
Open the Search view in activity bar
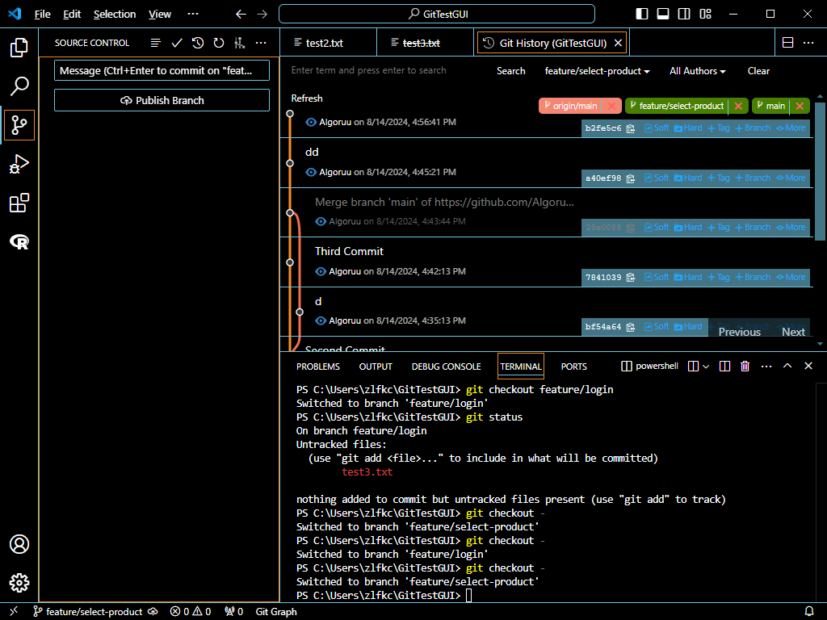19,86
